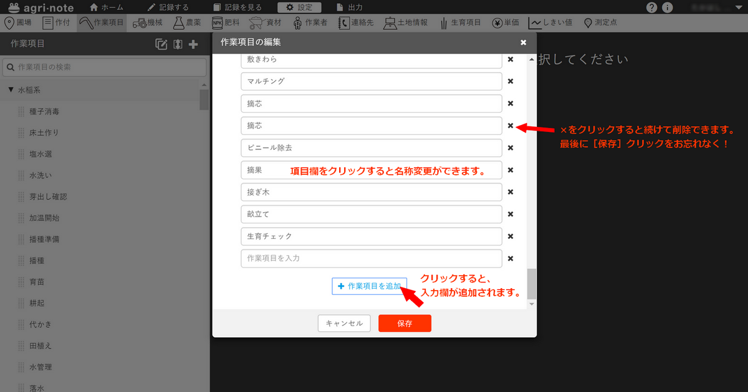This screenshot has width=748, height=392.
Task: Remove the ビニール除去 item via ×
Action: pyautogui.click(x=511, y=148)
